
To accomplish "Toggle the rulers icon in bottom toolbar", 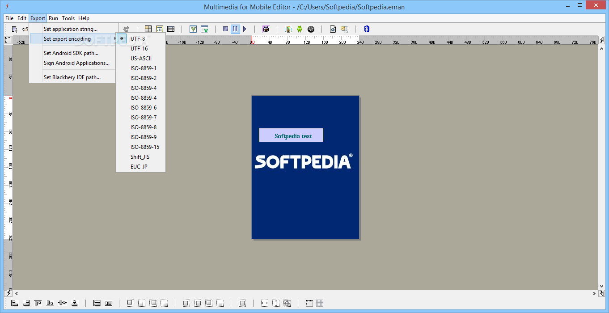I will coord(309,303).
